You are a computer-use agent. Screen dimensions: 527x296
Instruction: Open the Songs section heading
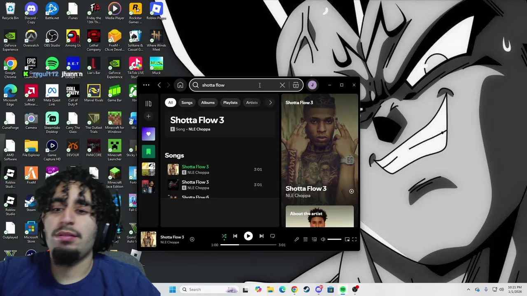pyautogui.click(x=174, y=155)
